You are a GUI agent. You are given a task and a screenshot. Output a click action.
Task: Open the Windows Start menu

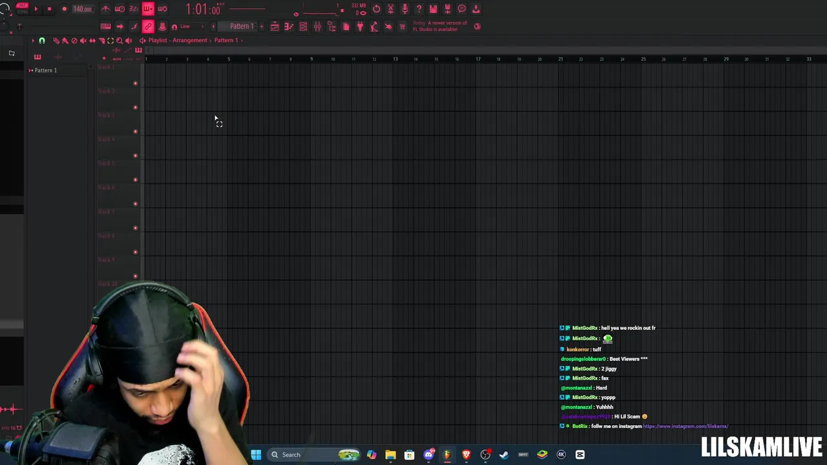point(256,455)
